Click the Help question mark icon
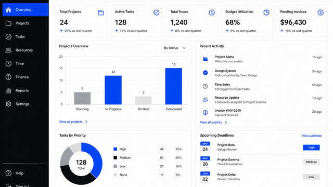The image size is (333, 187). (x=8, y=173)
